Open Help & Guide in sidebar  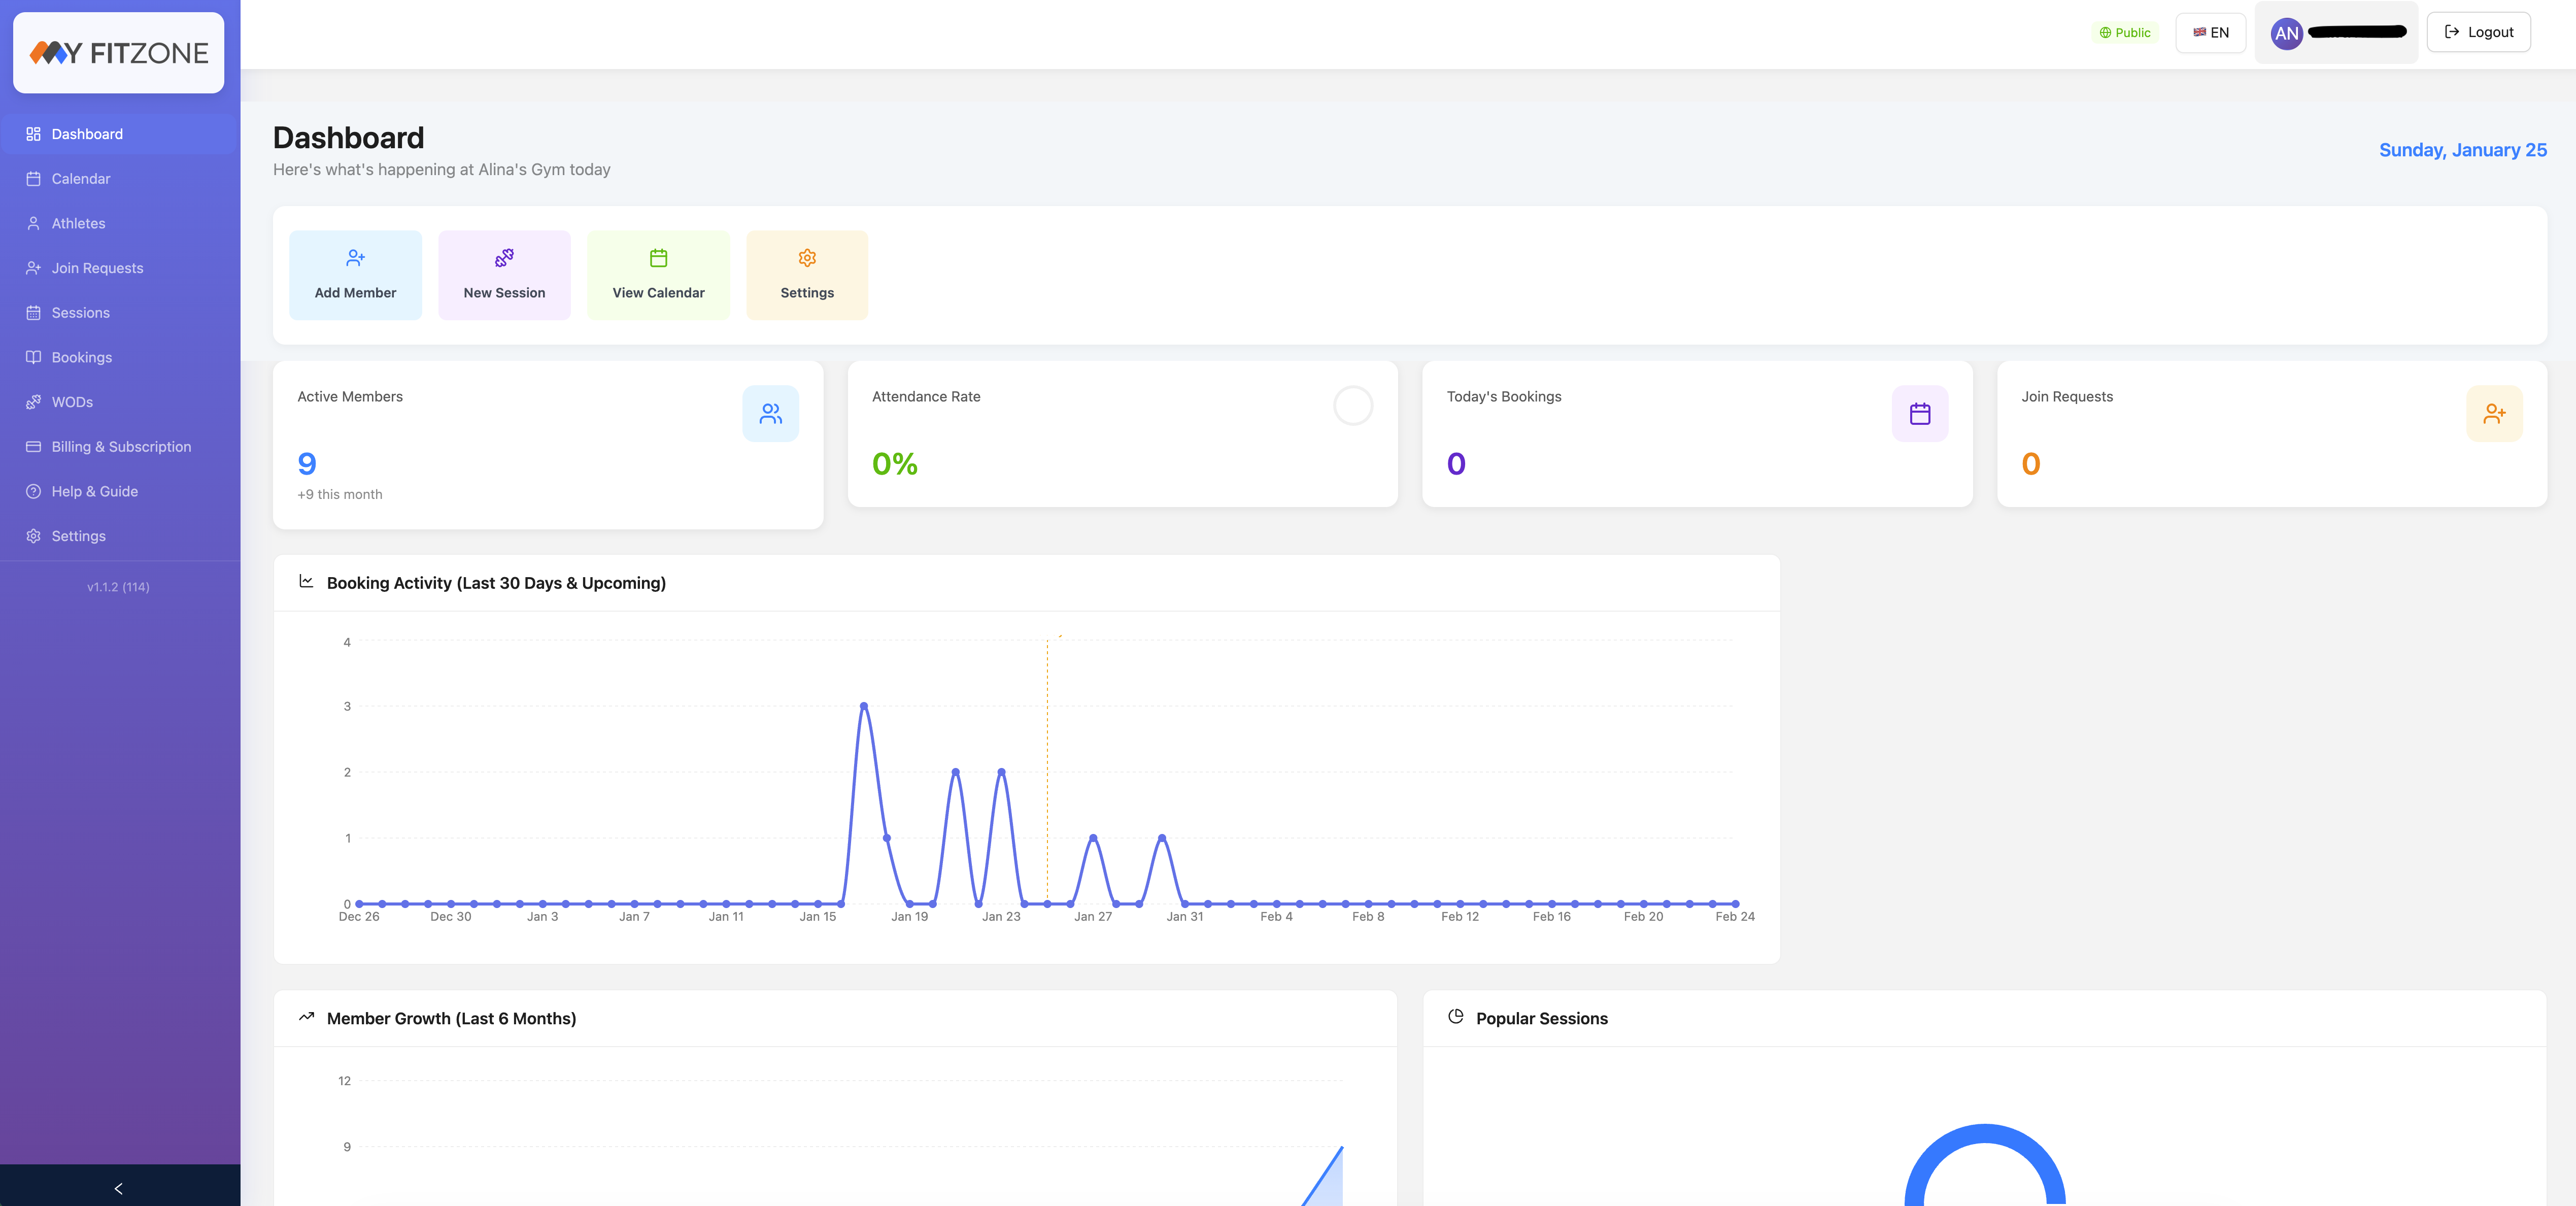[x=95, y=491]
